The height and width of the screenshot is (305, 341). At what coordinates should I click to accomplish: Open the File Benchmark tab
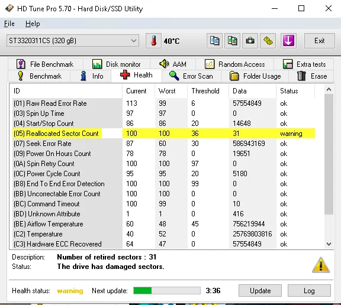pyautogui.click(x=45, y=64)
